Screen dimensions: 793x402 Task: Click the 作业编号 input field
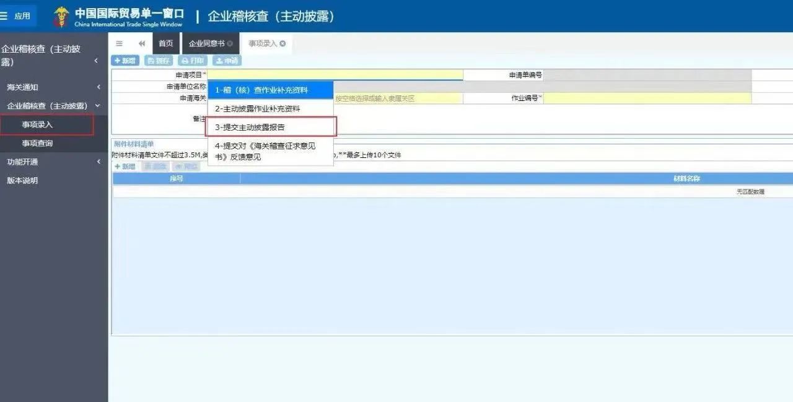pyautogui.click(x=647, y=98)
